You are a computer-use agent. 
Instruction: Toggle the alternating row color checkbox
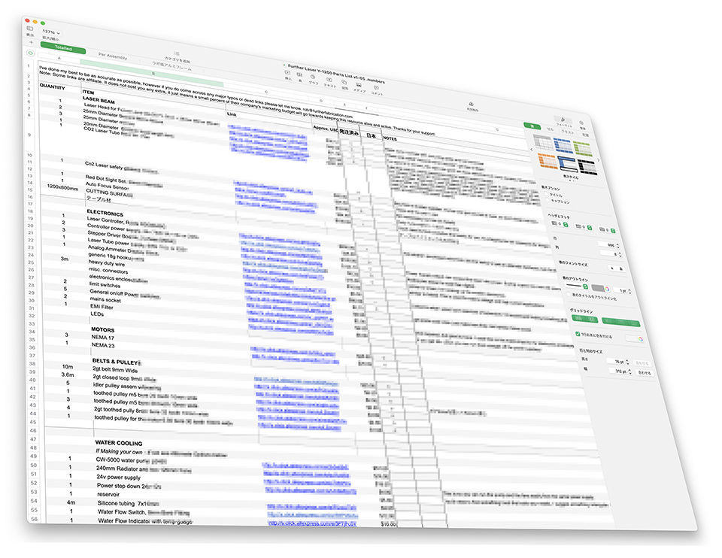pyautogui.click(x=578, y=334)
